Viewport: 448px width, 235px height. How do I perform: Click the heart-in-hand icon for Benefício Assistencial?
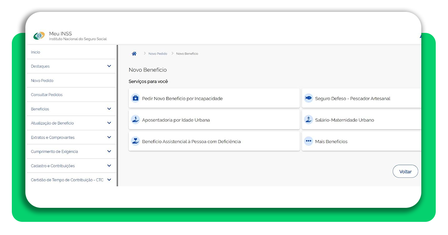click(136, 141)
